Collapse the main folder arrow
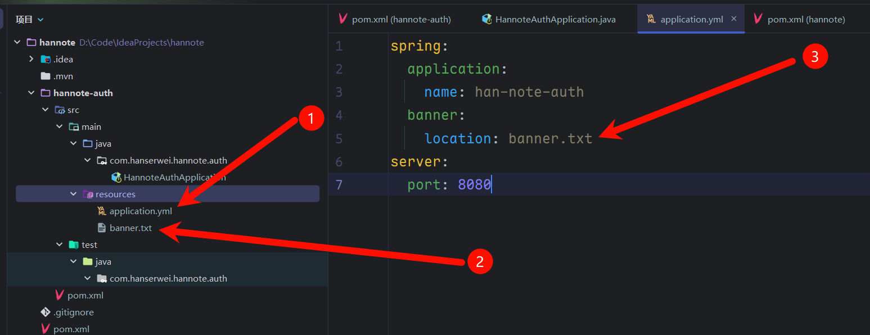This screenshot has height=335, width=870. [60, 127]
